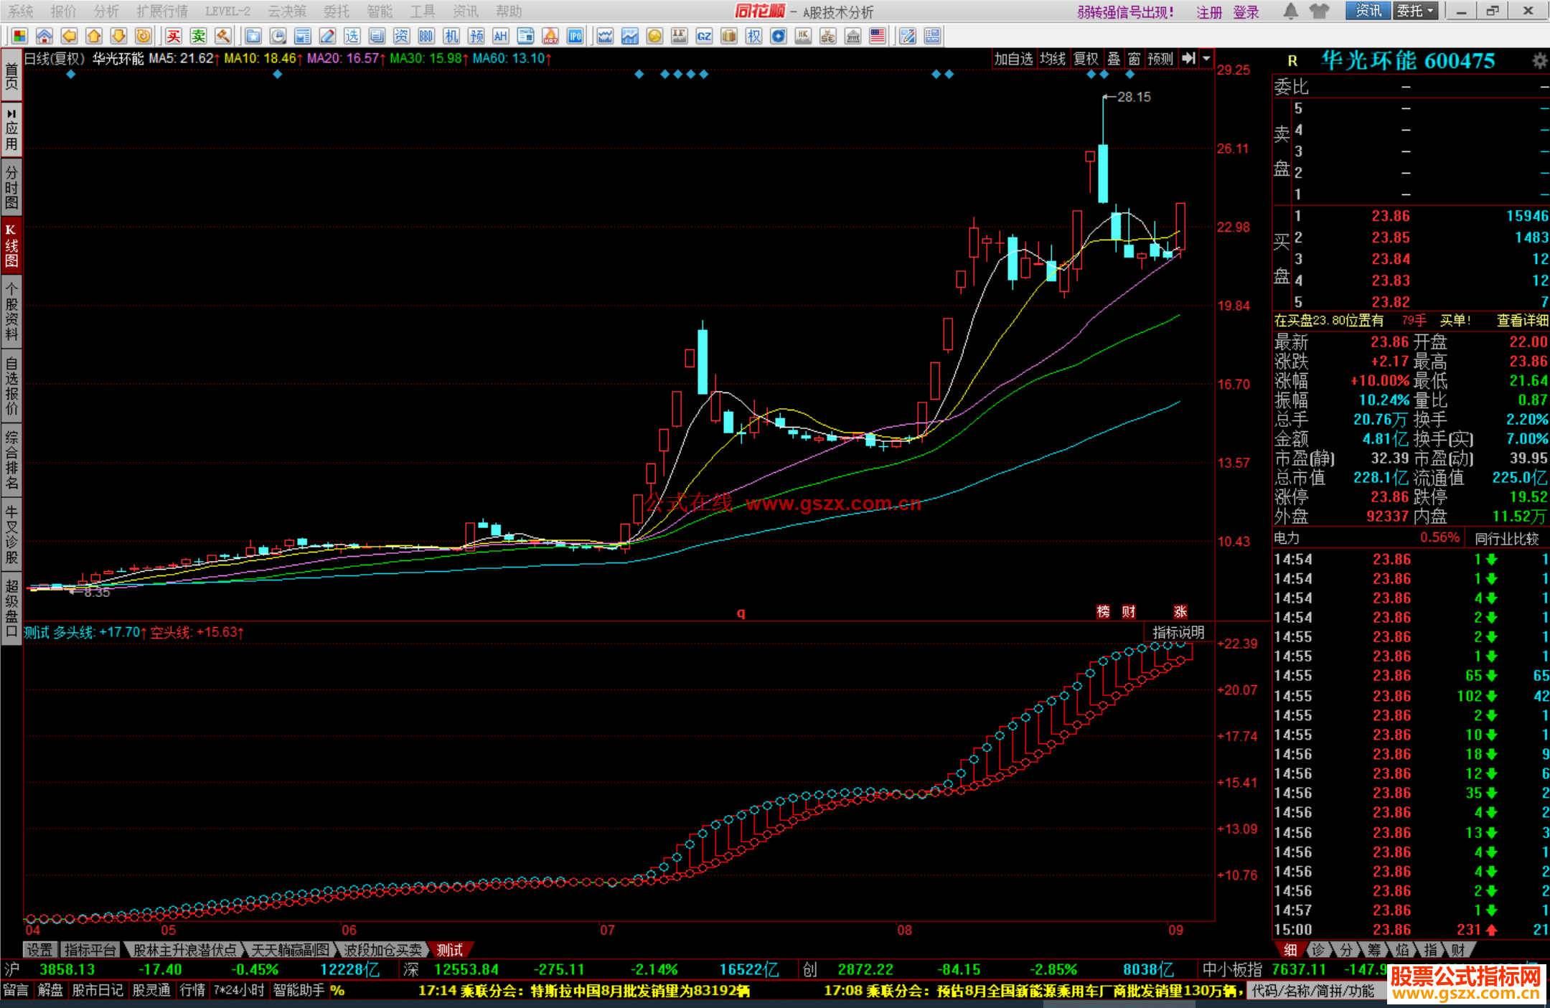Click the AH shares toolbar icon

coord(501,36)
